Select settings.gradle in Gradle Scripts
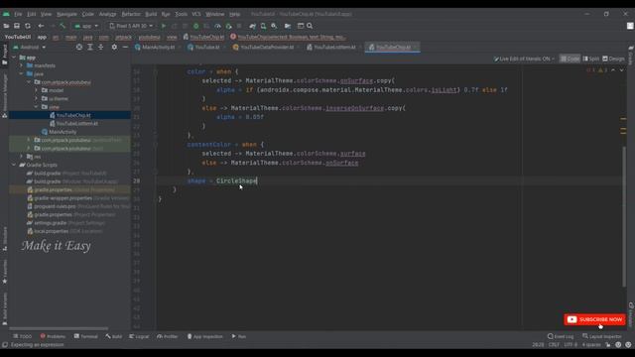This screenshot has height=357, width=635. pos(51,223)
